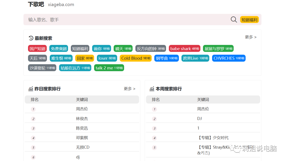Select the Cold Blood tag
Screen dimensions: 286x161
[x=136, y=58]
